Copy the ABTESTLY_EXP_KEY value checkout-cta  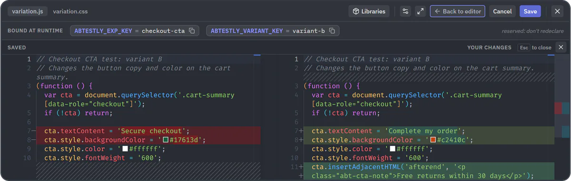(192, 31)
